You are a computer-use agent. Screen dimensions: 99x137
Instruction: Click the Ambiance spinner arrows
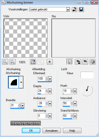[x=47, y=103]
